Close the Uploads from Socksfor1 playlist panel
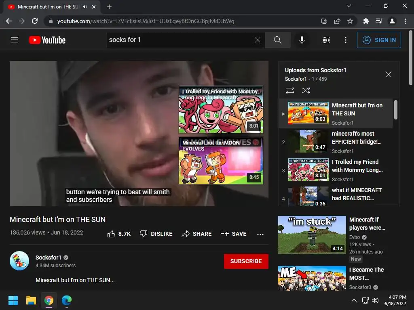Viewport: 414px width, 310px height. pos(388,74)
